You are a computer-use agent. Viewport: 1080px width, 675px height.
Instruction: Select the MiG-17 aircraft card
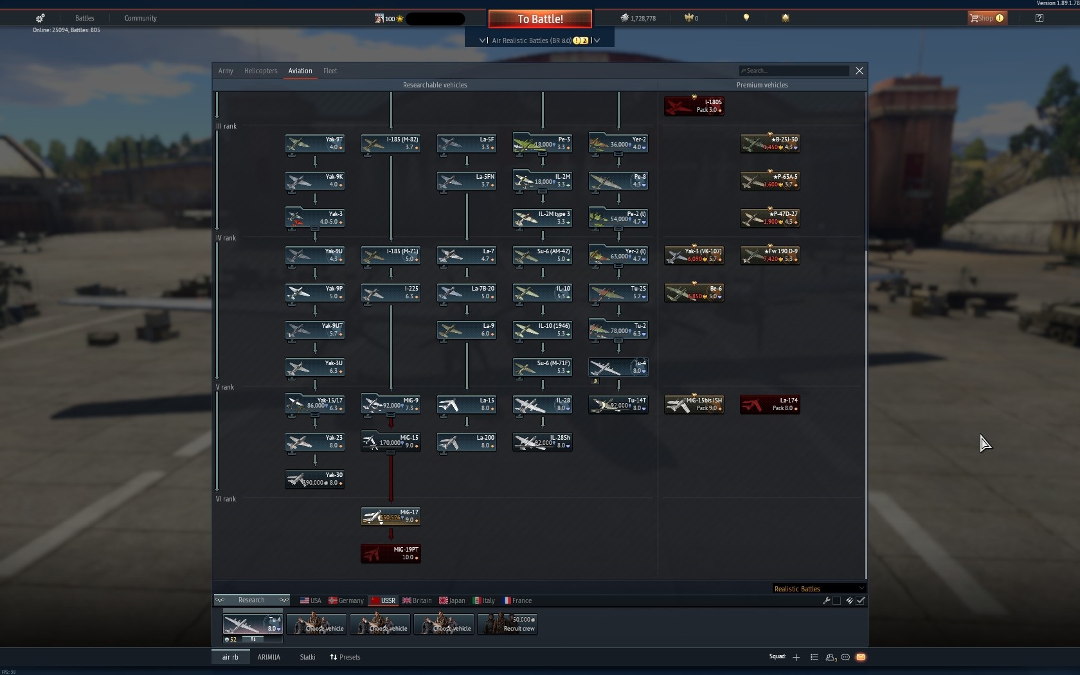[391, 516]
